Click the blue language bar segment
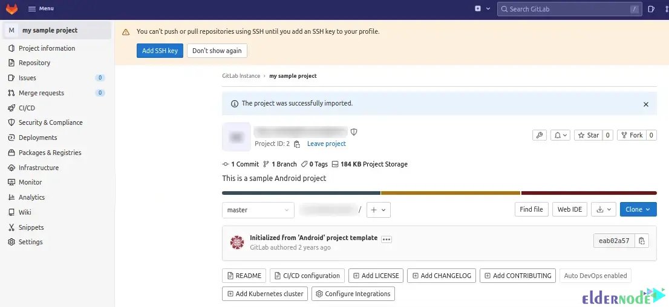The width and height of the screenshot is (669, 307). (x=301, y=193)
